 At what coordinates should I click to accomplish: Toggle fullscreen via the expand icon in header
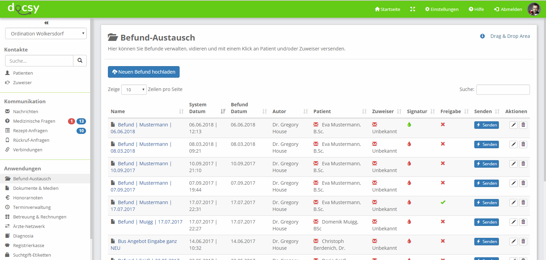(x=412, y=9)
